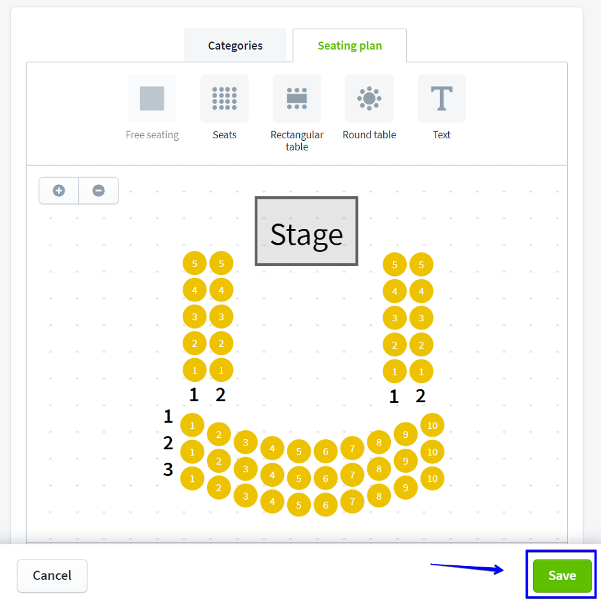Screen dimensions: 601x601
Task: Insert a Rectangular table element
Action: tap(297, 99)
